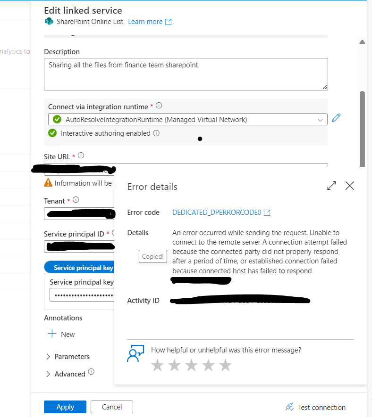
Task: Click the 'Edit linked service' heading
Action: pyautogui.click(x=83, y=10)
